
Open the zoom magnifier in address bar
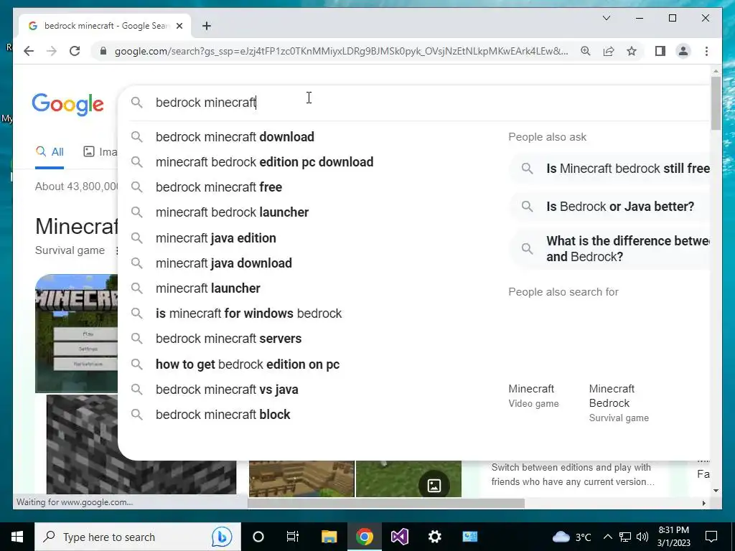point(586,51)
